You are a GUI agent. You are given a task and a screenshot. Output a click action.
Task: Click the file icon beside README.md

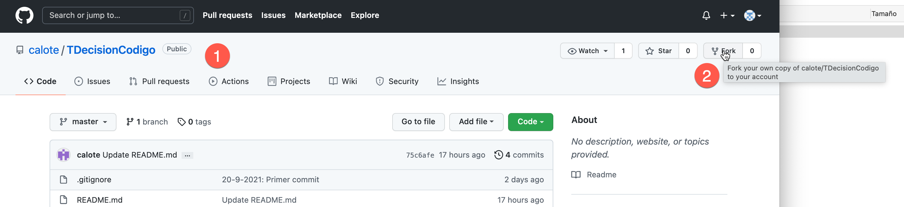[x=64, y=200]
